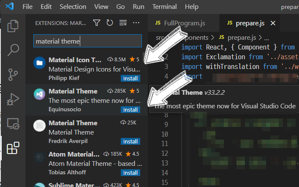Open the Edit menu
The width and height of the screenshot is (299, 187).
pyautogui.click(x=46, y=7)
